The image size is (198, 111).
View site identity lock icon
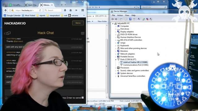point(13,10)
